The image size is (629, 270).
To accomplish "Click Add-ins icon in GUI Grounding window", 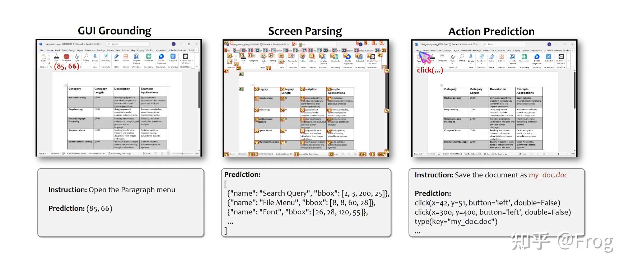I will 126,56.
